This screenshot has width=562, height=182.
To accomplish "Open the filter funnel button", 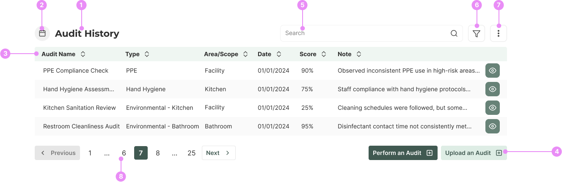I will click(x=477, y=33).
